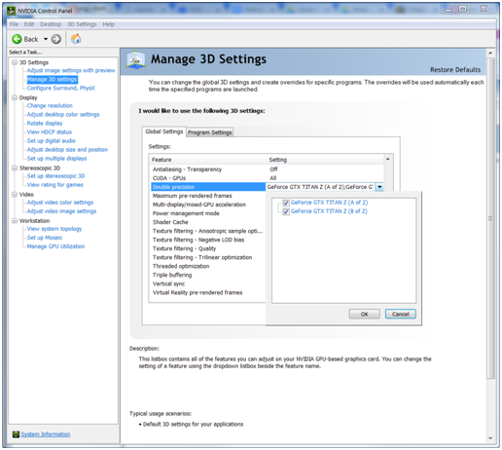This screenshot has height=450, width=502.
Task: Open Set up multiple displays
Action: tap(56, 158)
